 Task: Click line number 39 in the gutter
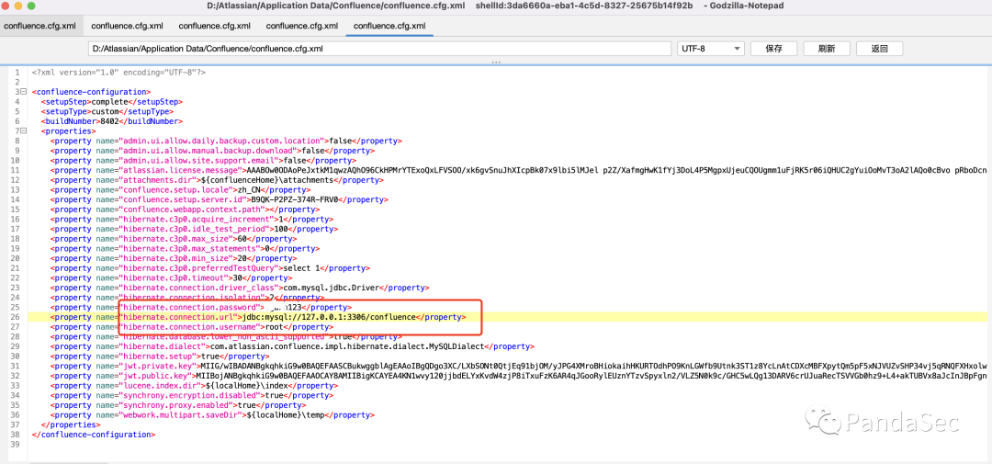click(x=16, y=445)
